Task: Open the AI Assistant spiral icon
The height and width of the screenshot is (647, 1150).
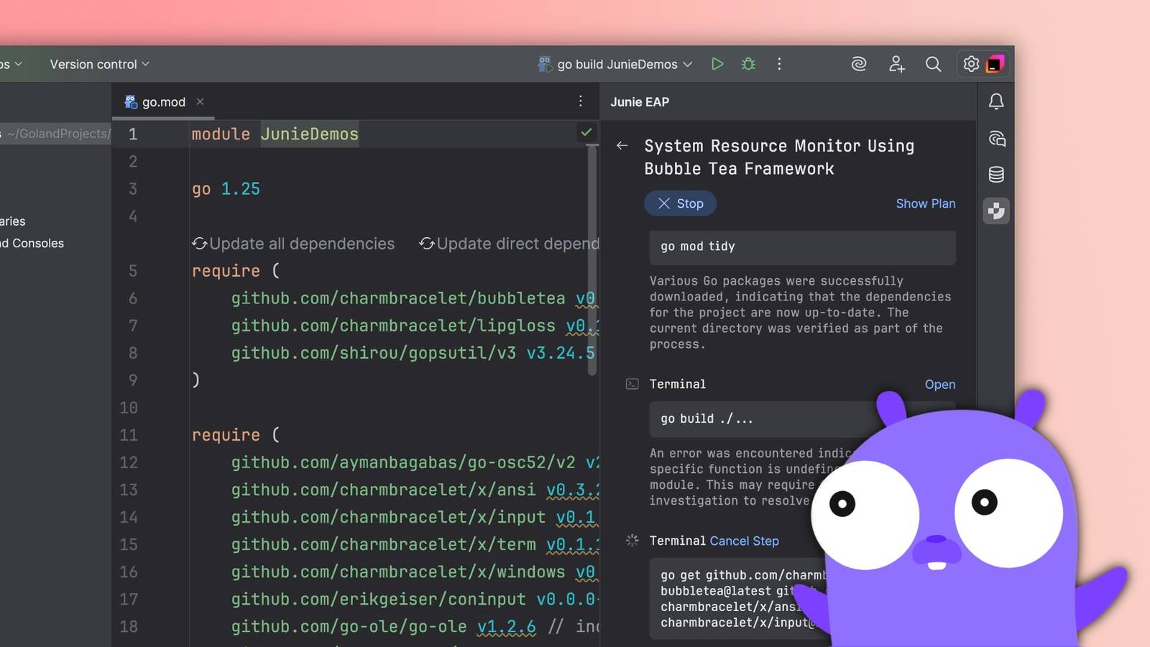Action: coord(858,64)
